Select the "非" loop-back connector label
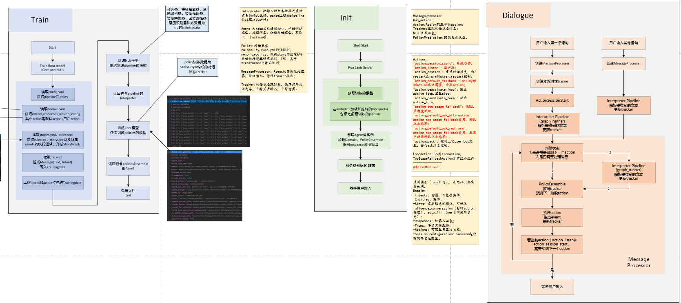The image size is (681, 303). point(512,224)
